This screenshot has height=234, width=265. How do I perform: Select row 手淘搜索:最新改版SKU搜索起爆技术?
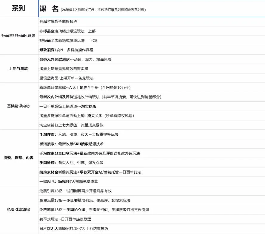pyautogui.click(x=152, y=144)
